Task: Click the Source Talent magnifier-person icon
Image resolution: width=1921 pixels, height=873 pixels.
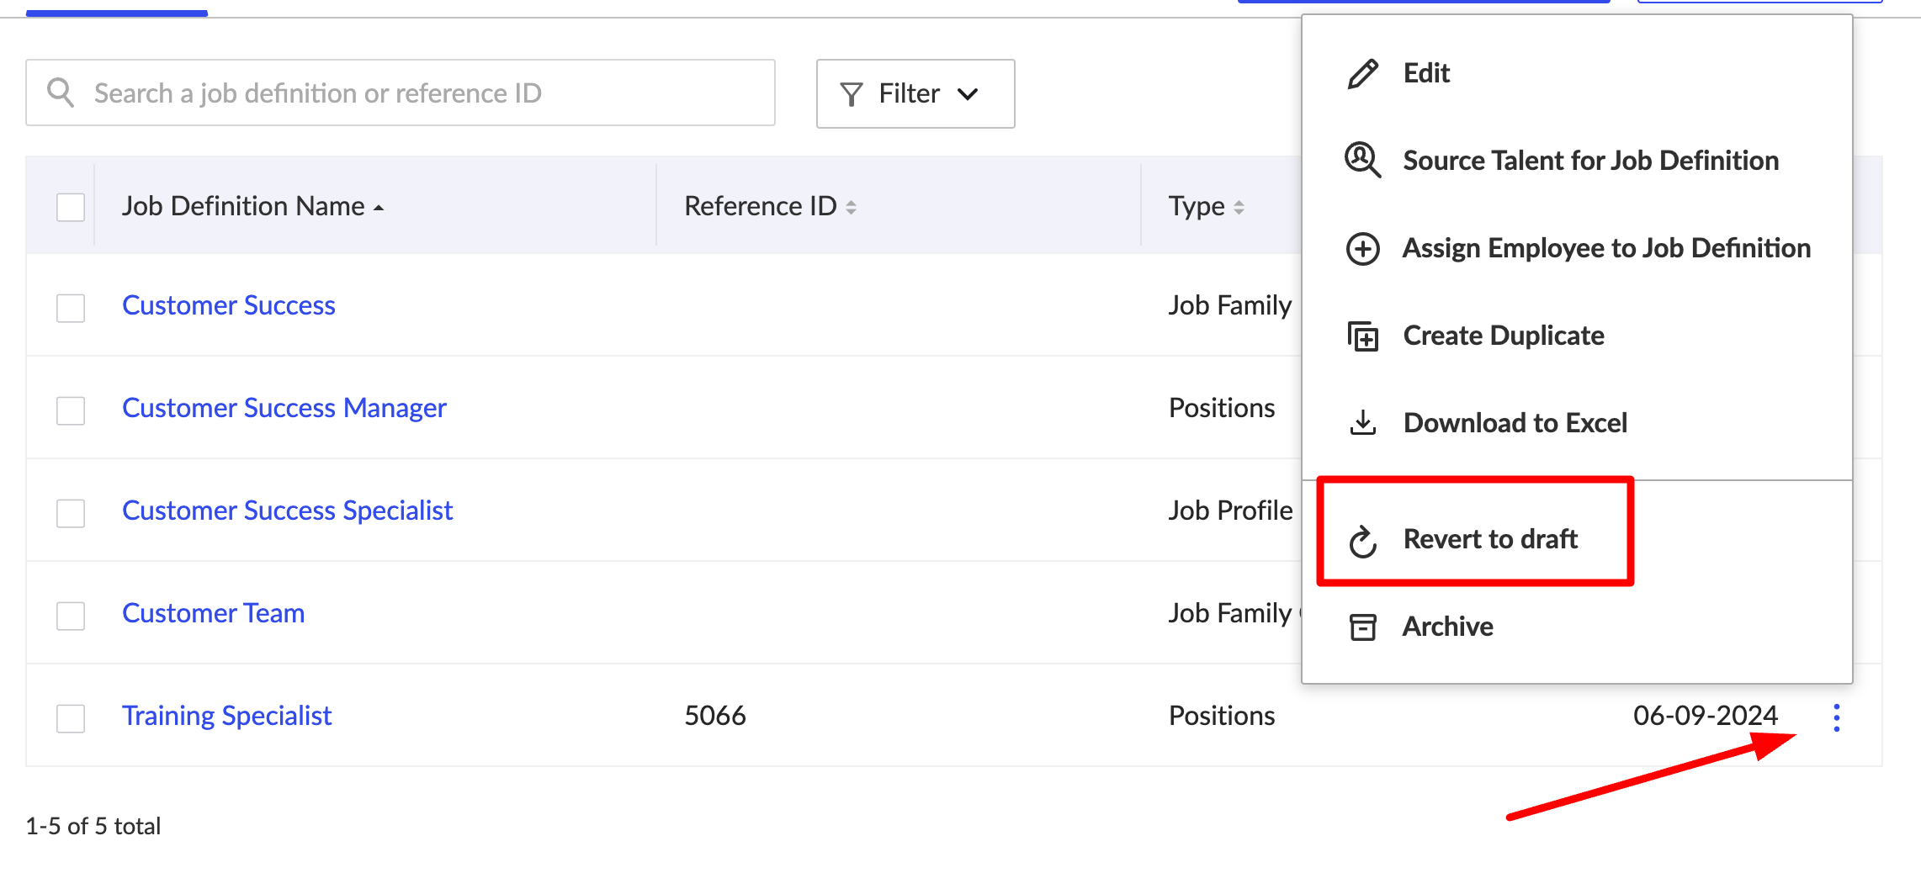Action: click(1362, 160)
